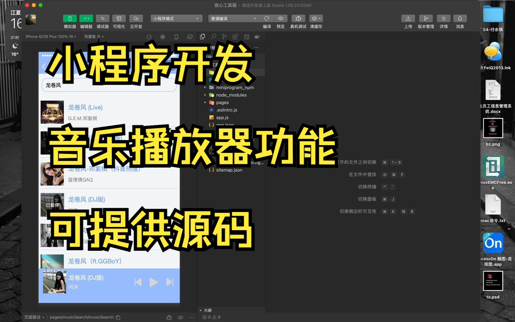Play the previous track in the player bar
The height and width of the screenshot is (322, 515).
click(138, 282)
